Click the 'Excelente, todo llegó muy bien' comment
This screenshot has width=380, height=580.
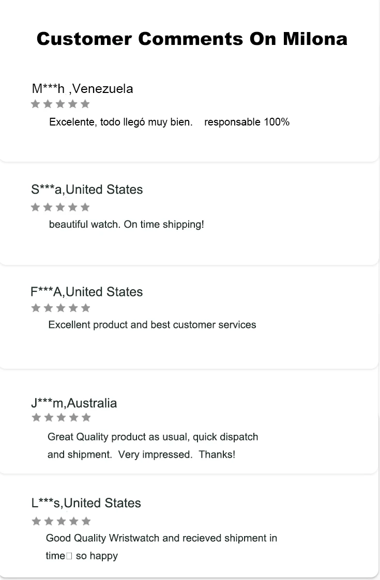[121, 122]
